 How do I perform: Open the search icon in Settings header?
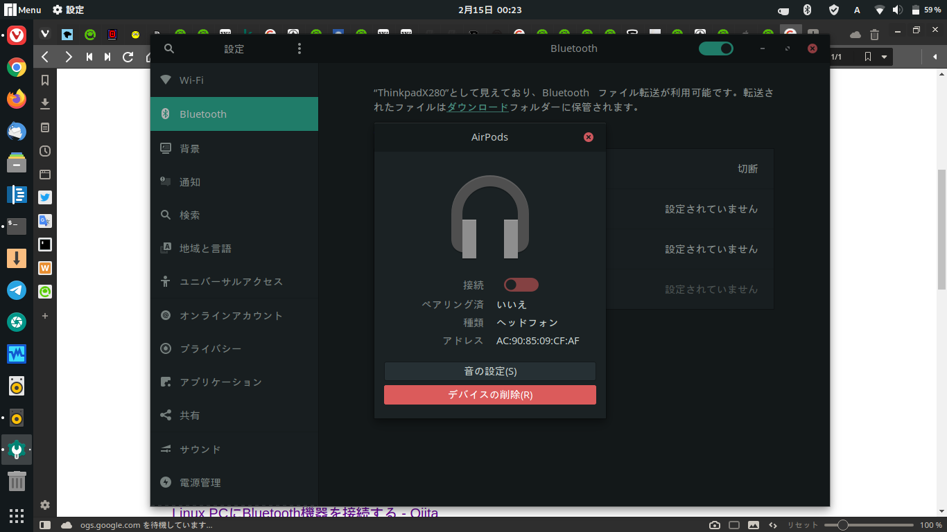pyautogui.click(x=169, y=48)
